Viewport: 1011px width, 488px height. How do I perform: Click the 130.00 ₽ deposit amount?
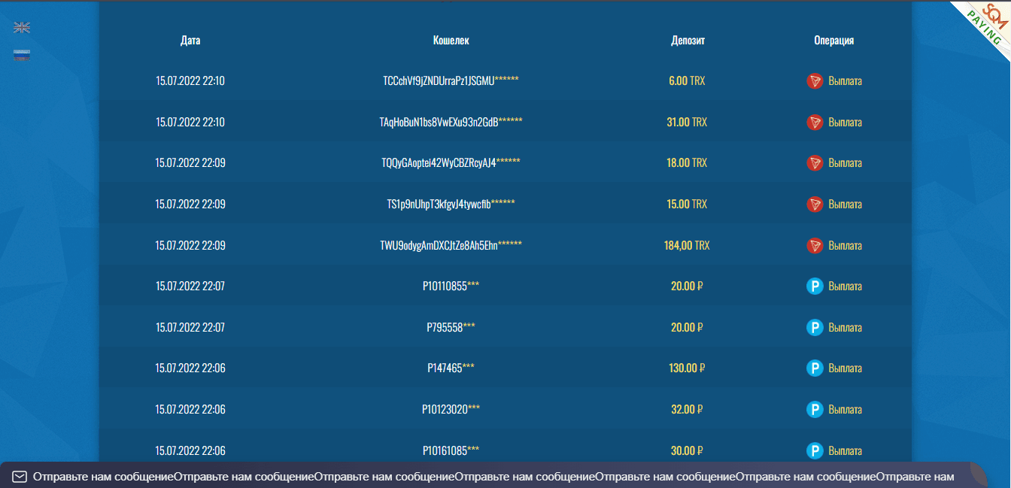688,368
